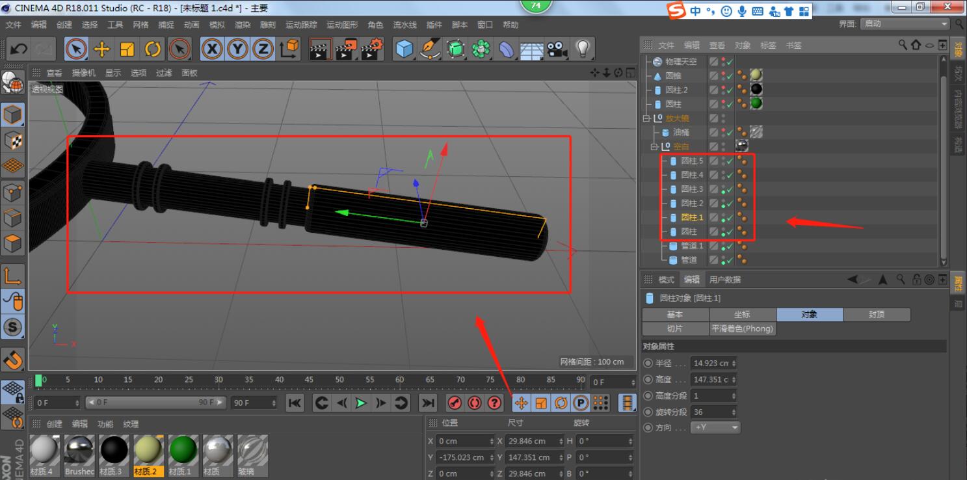
Task: Add a Light object
Action: pyautogui.click(x=582, y=49)
